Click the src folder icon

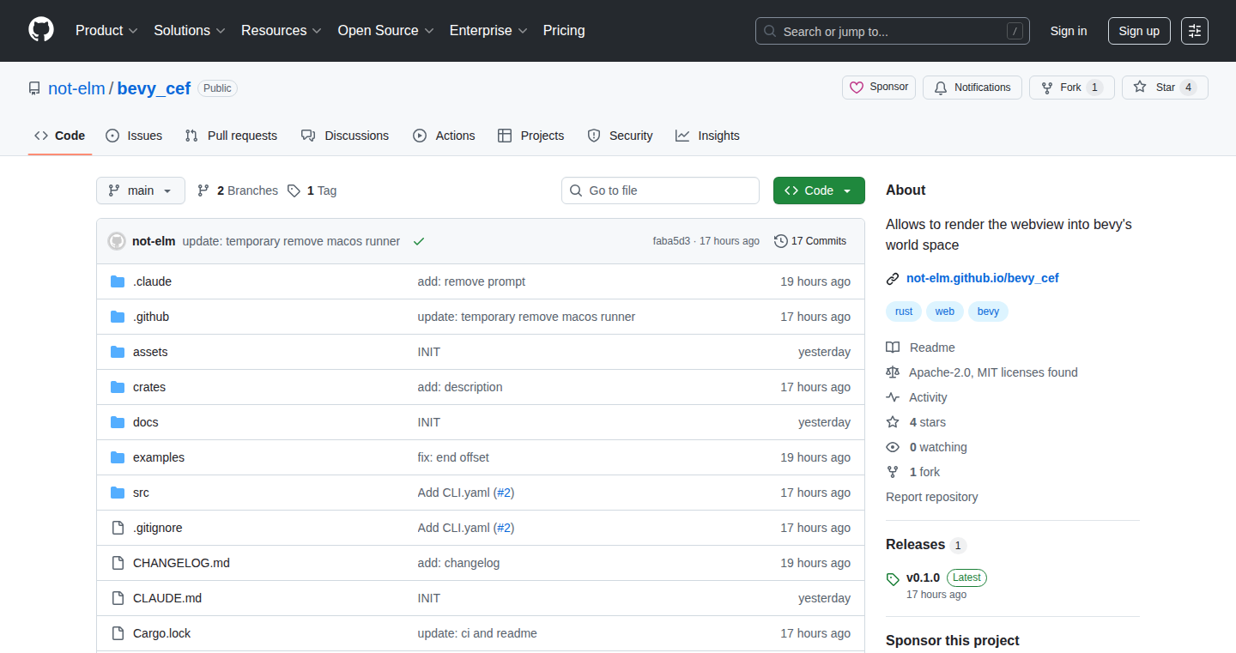click(118, 493)
